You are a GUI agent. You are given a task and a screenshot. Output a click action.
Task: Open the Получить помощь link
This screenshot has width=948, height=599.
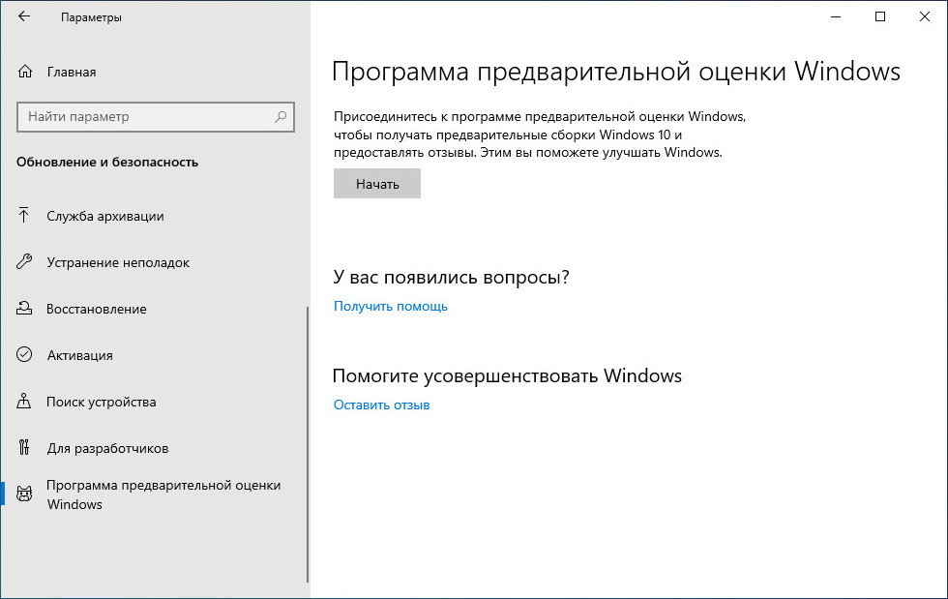(x=391, y=306)
